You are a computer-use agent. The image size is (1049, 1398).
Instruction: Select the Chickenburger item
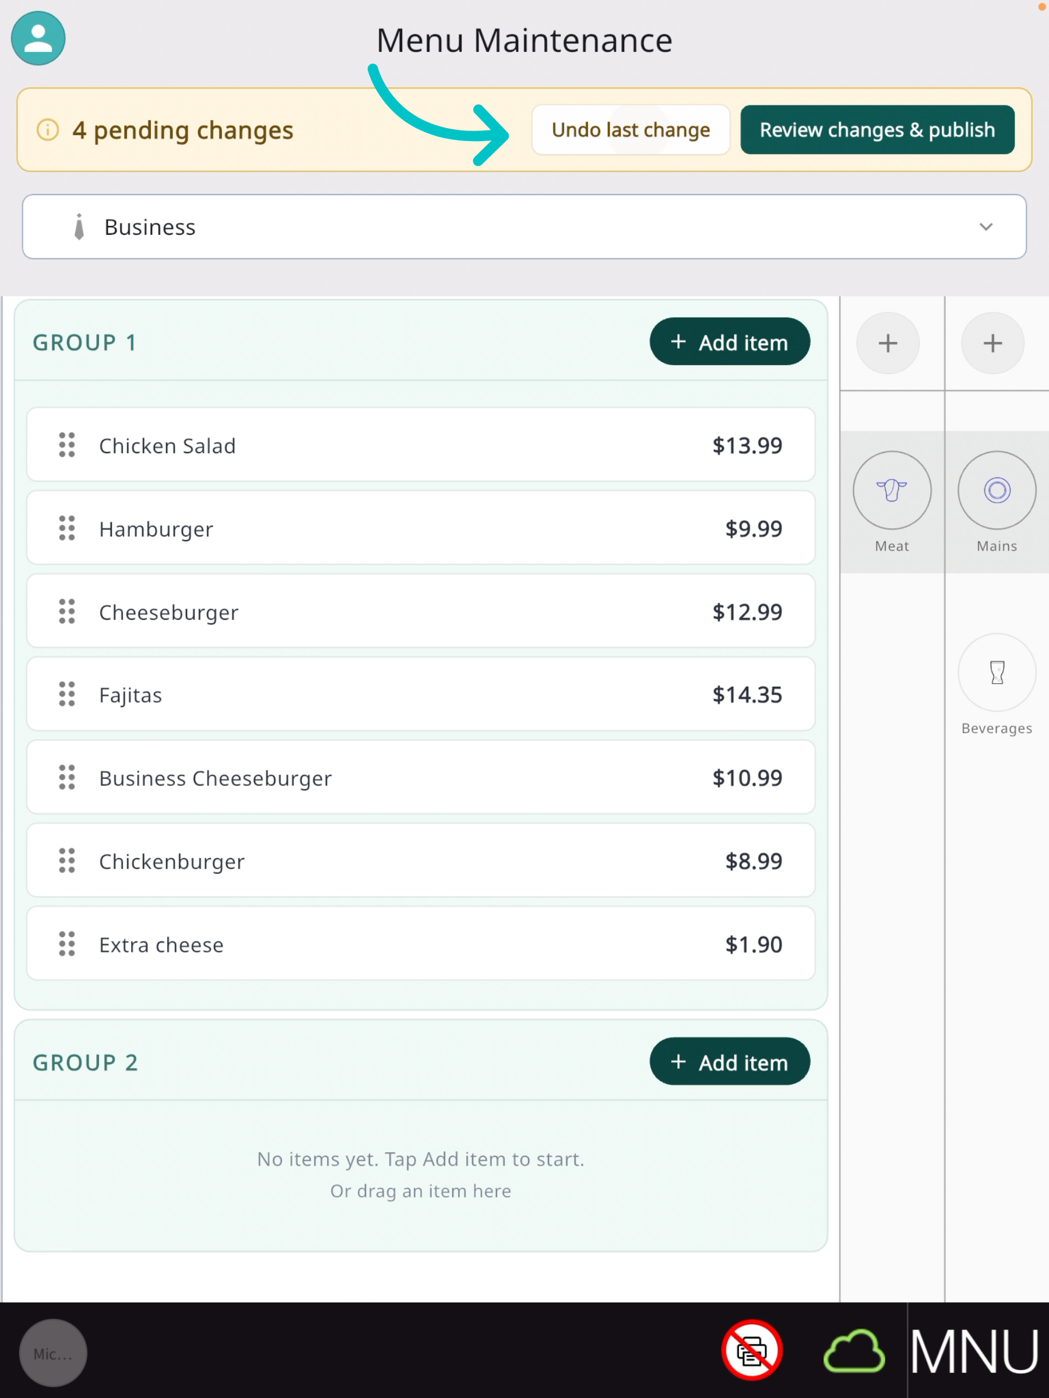coord(421,861)
